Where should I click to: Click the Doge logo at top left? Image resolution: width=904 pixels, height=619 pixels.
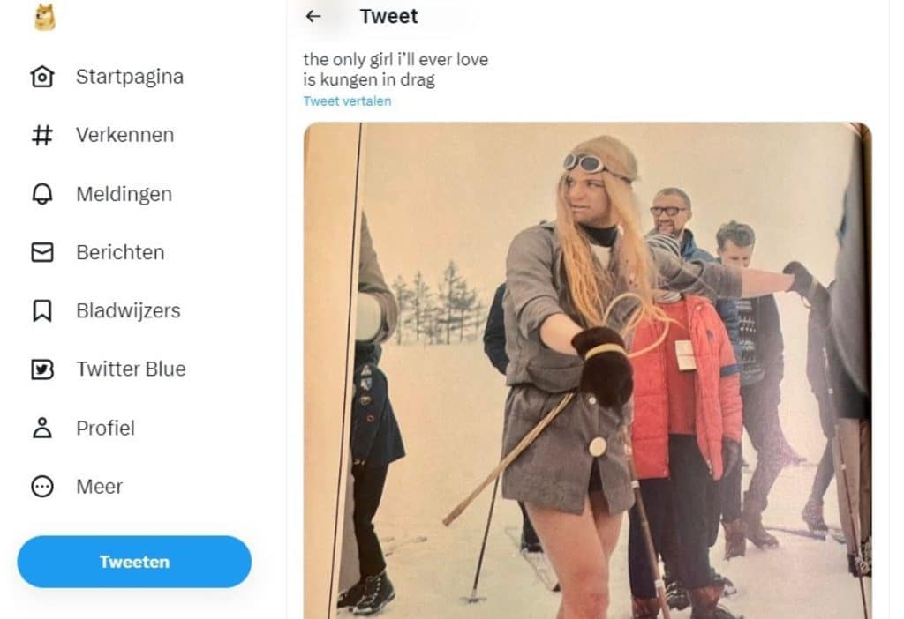point(44,17)
